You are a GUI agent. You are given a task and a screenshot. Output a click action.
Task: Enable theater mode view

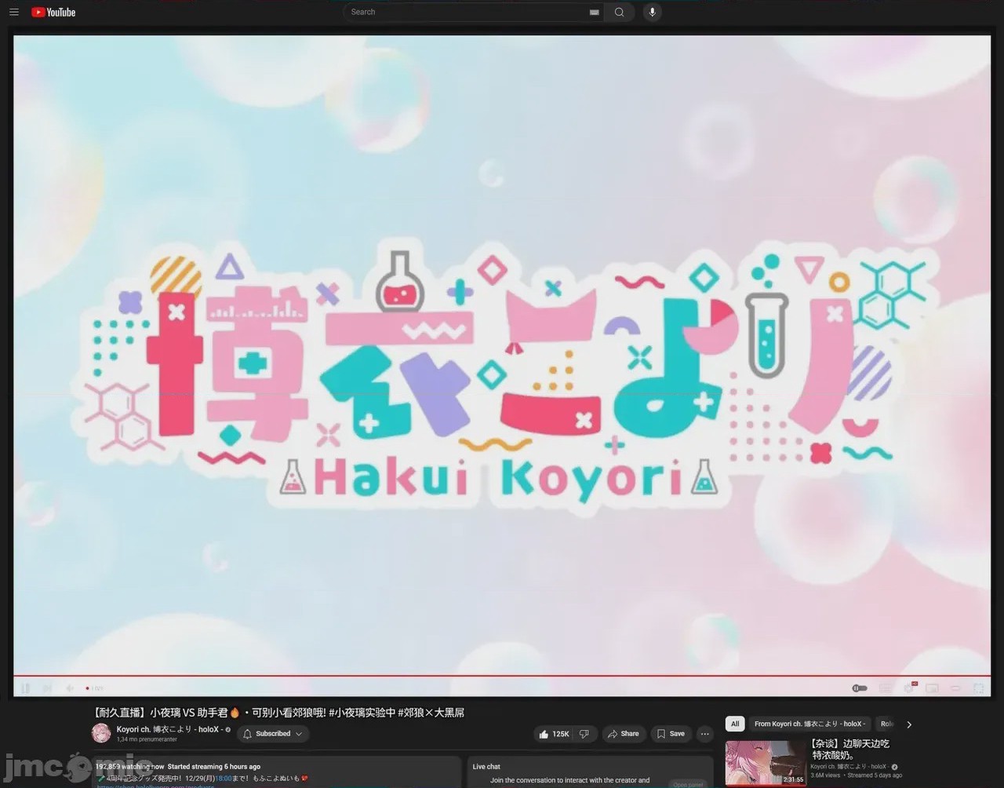click(955, 688)
